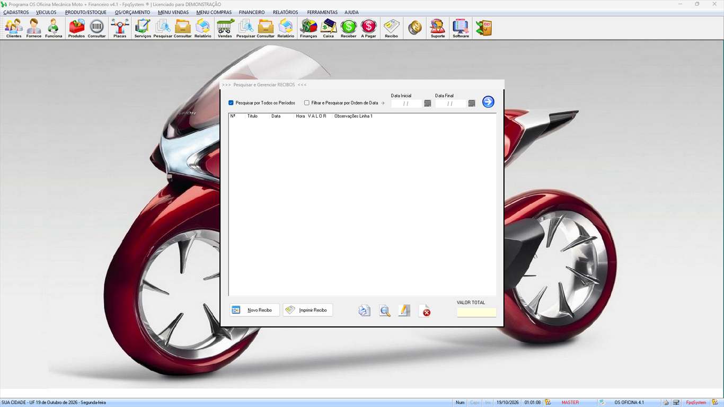Viewport: 724px width, 407px height.
Task: Open the VEICULOS menu
Action: click(46, 12)
